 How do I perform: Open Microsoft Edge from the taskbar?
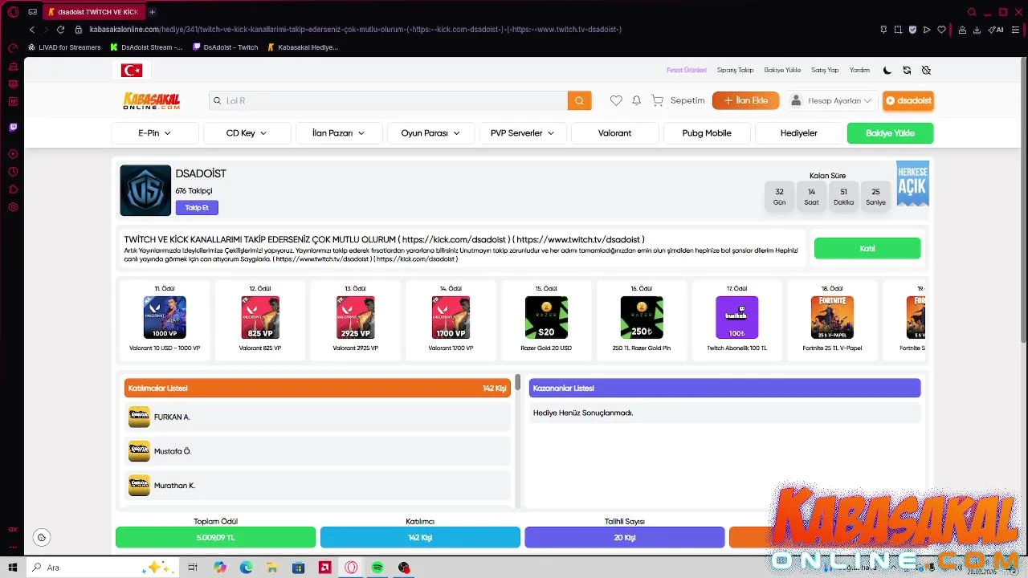point(246,568)
